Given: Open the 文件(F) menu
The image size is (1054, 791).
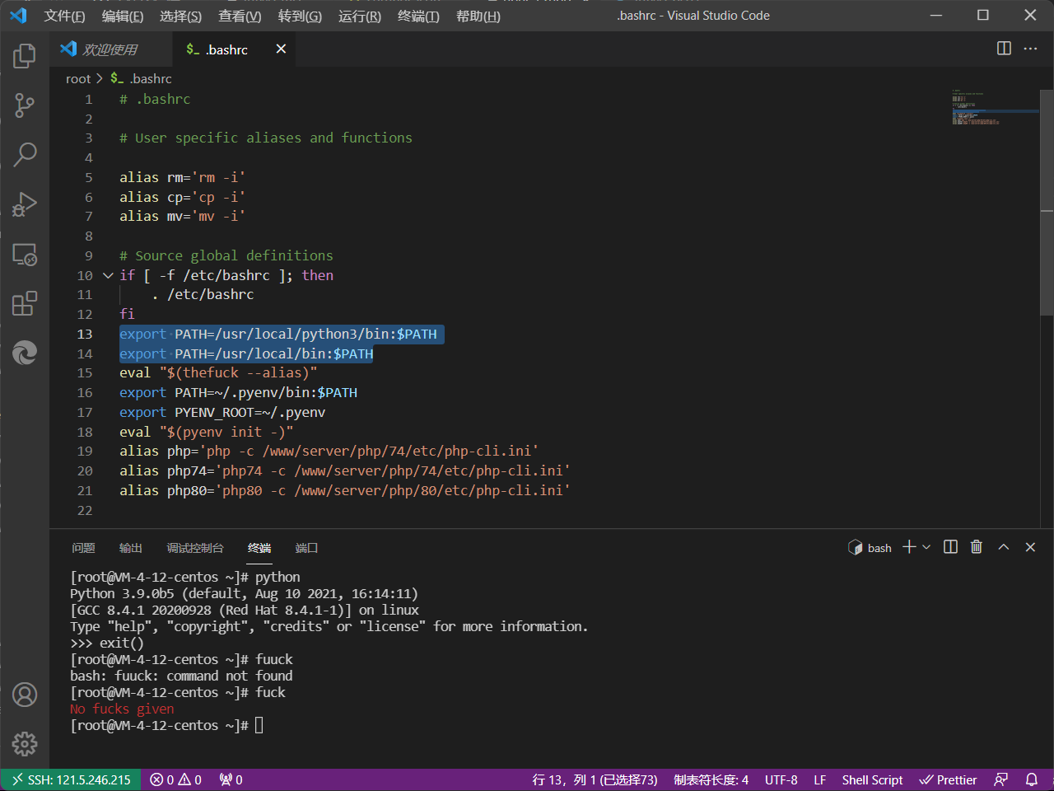Looking at the screenshot, I should [64, 16].
